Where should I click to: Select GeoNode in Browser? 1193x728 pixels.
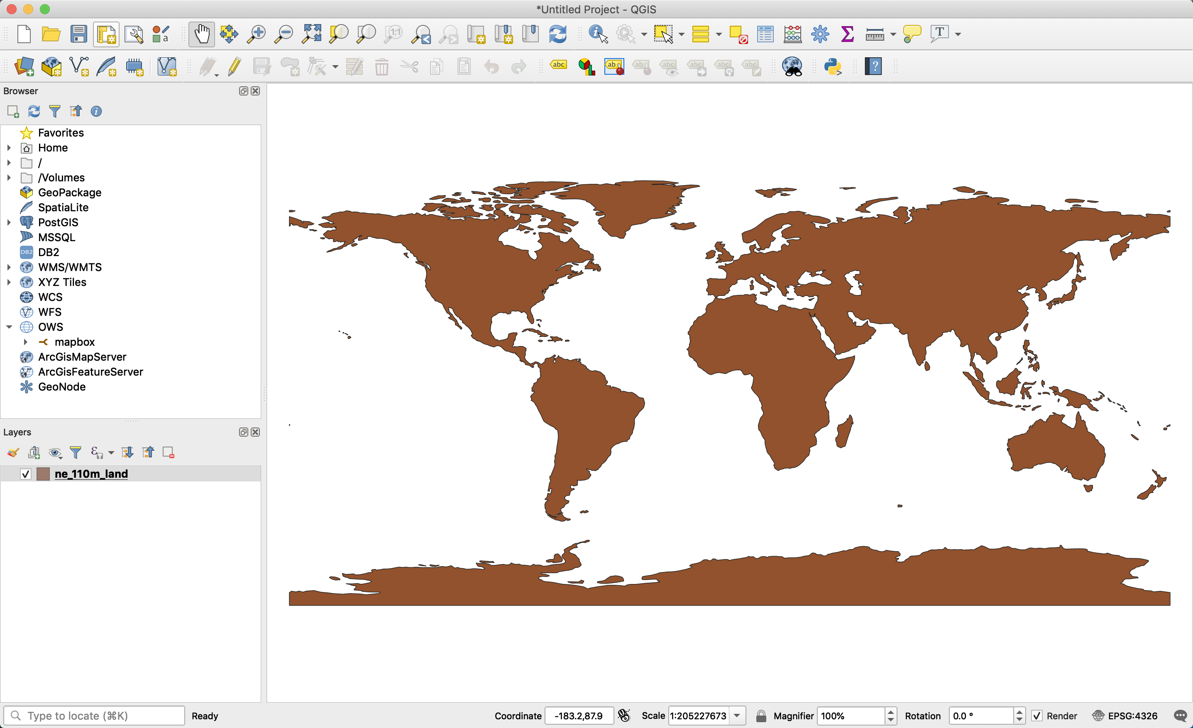[61, 387]
